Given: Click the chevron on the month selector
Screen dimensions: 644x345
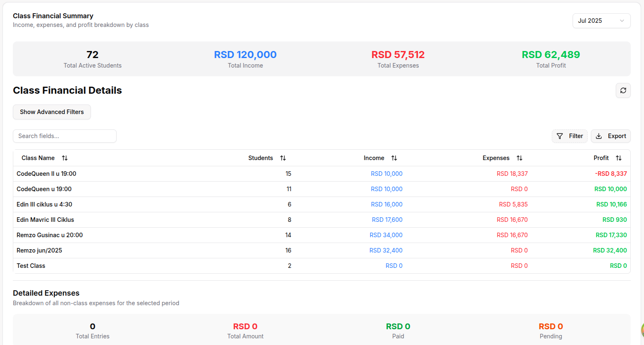Looking at the screenshot, I should (622, 21).
